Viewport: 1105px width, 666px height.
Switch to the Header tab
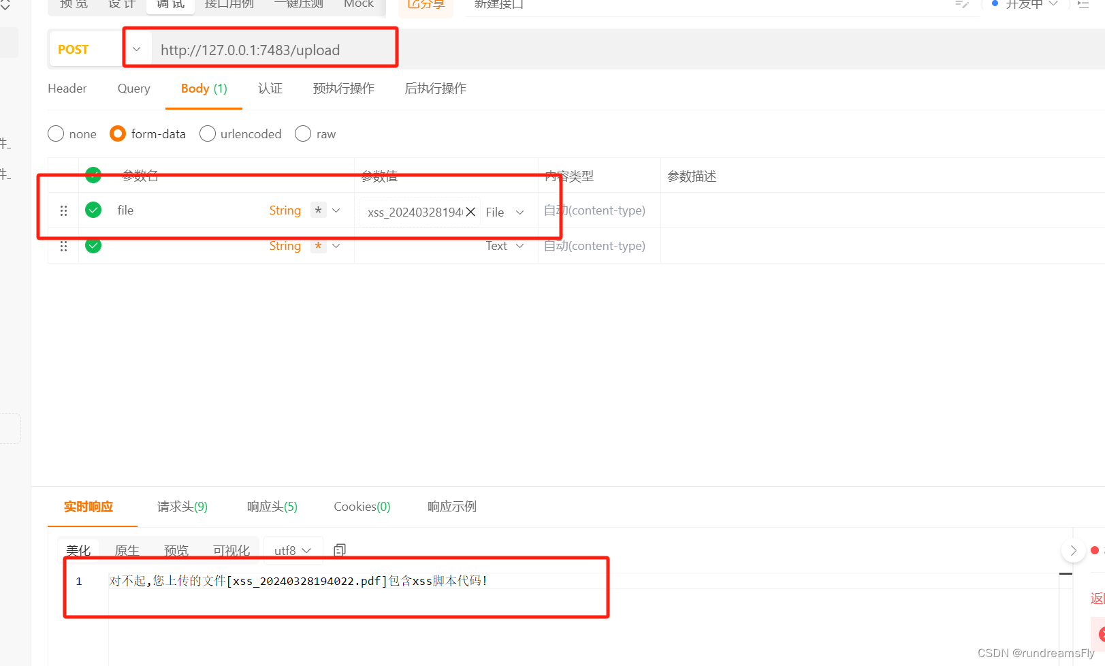pos(67,89)
